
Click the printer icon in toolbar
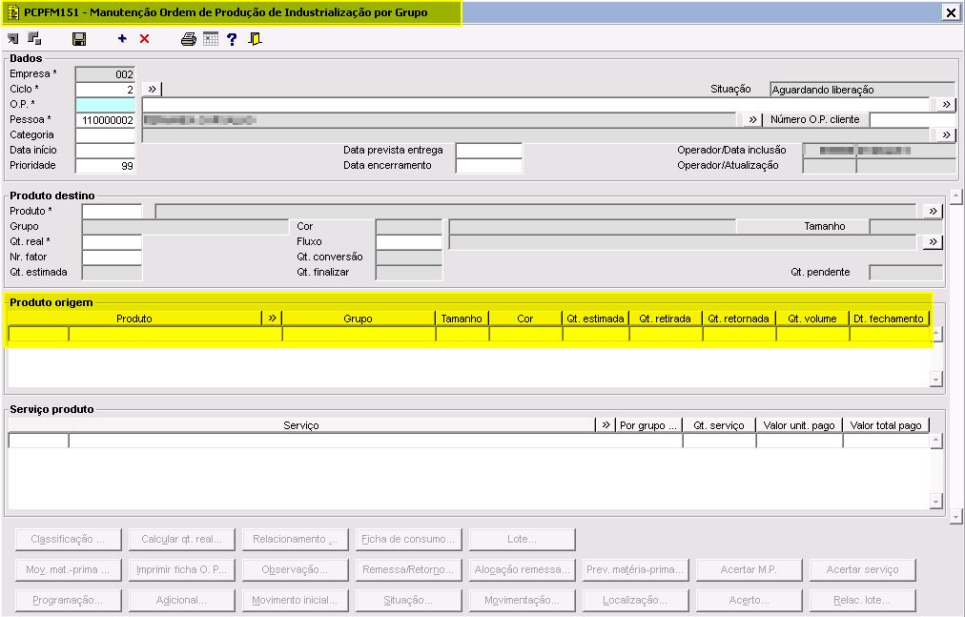188,39
